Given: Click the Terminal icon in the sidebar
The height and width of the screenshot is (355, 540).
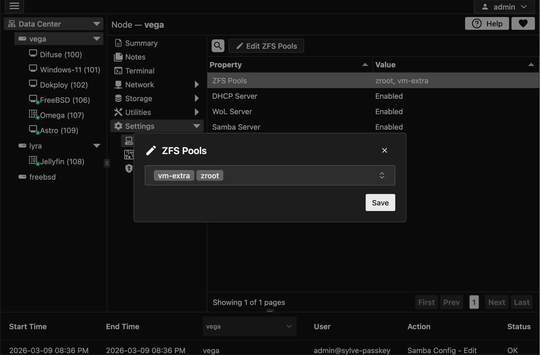Looking at the screenshot, I should 118,71.
